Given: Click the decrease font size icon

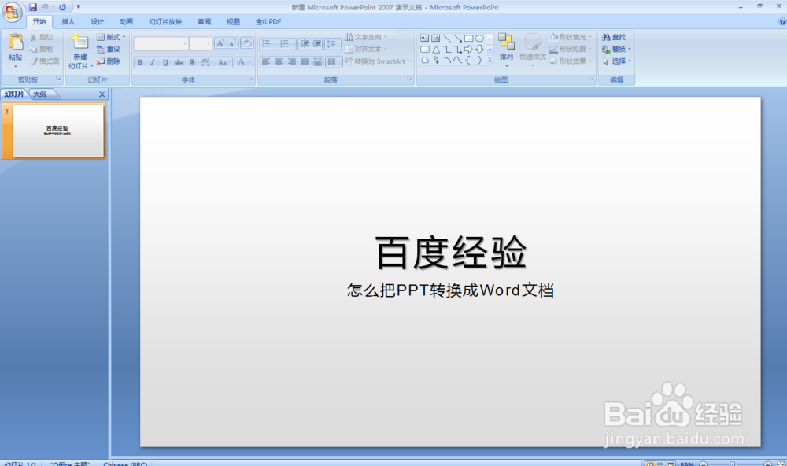Looking at the screenshot, I should [x=232, y=44].
